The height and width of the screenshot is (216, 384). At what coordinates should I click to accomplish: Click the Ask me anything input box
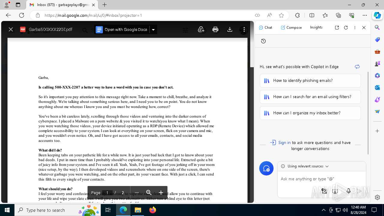321,179
